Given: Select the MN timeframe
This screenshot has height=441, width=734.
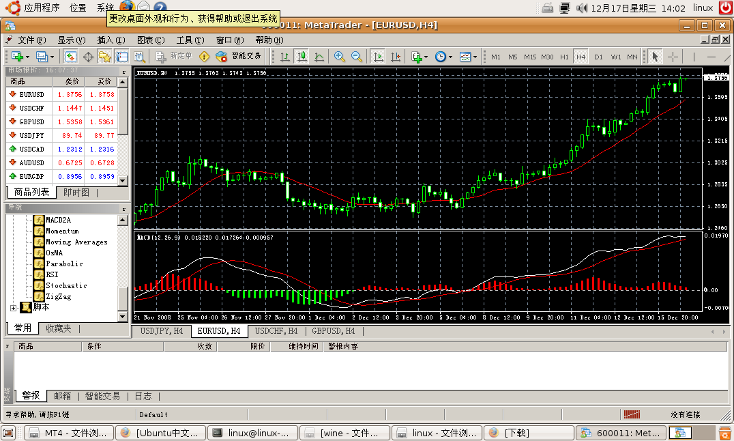Looking at the screenshot, I should click(x=632, y=57).
